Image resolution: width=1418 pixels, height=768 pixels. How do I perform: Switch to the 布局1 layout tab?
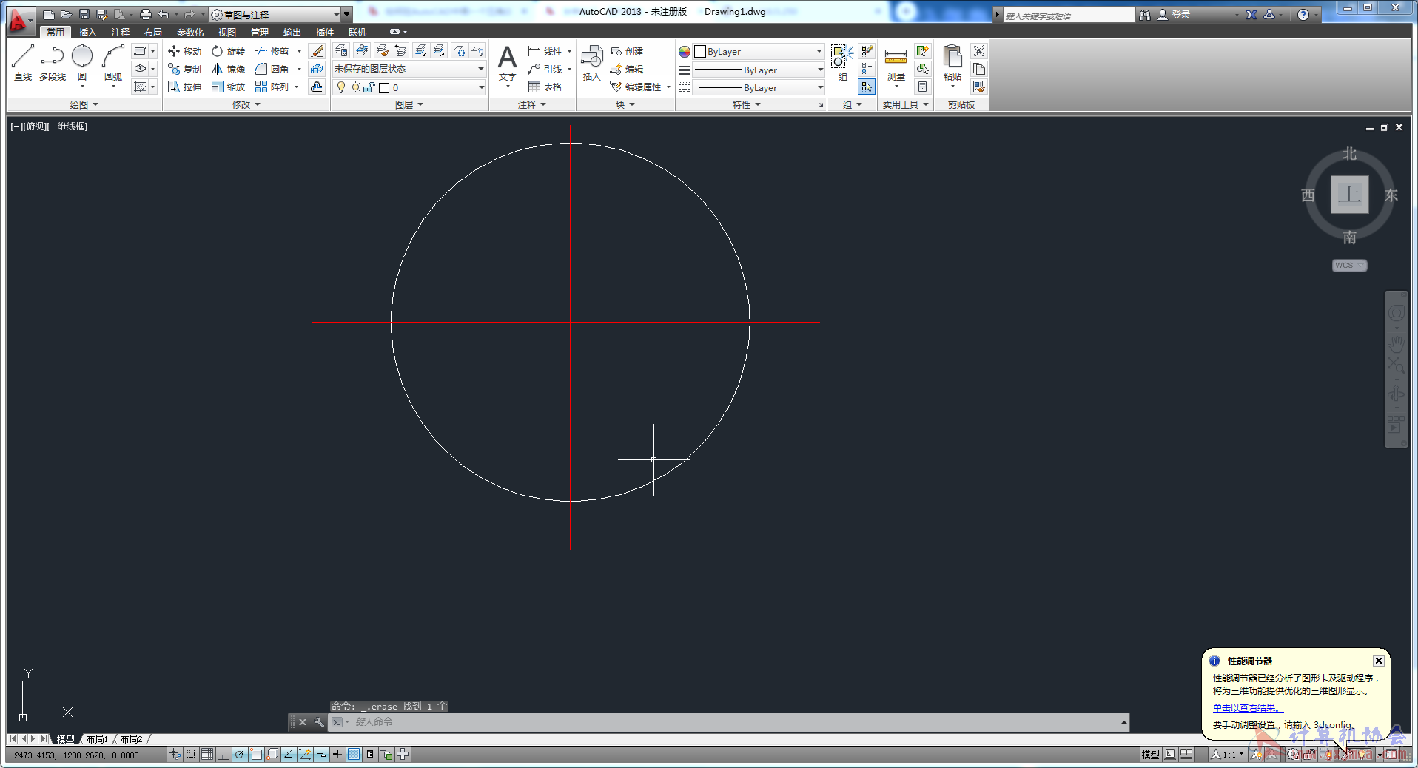97,738
